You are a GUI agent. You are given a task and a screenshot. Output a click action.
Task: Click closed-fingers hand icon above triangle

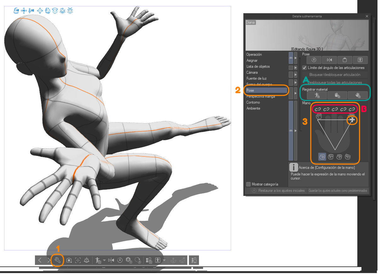(319, 116)
